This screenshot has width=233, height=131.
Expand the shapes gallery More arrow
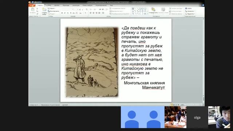pos(147,13)
